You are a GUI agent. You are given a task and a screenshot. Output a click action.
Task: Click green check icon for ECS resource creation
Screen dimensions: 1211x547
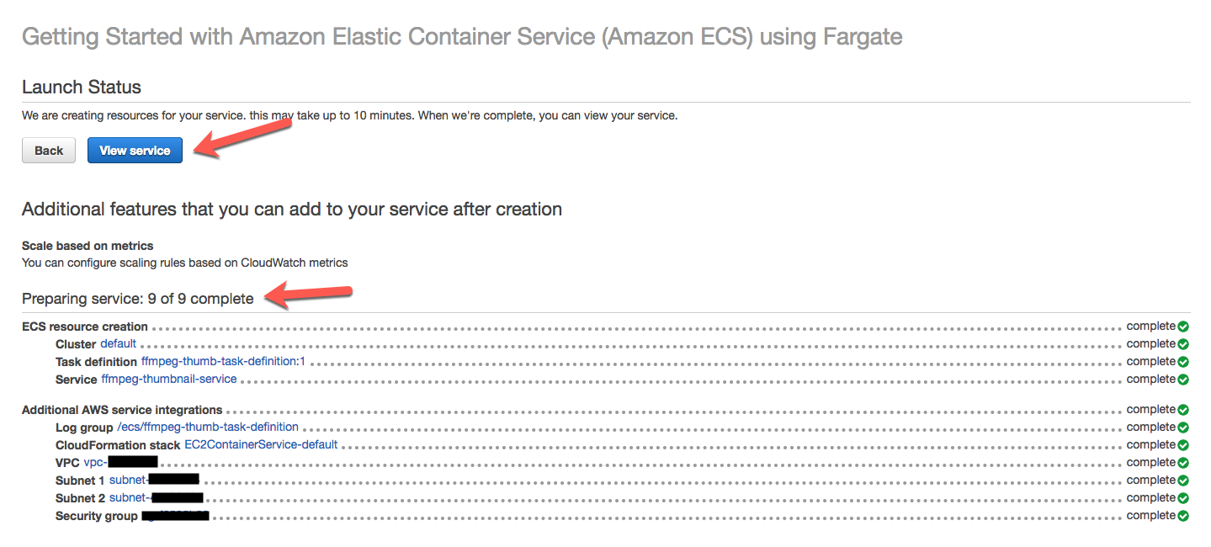point(1183,327)
